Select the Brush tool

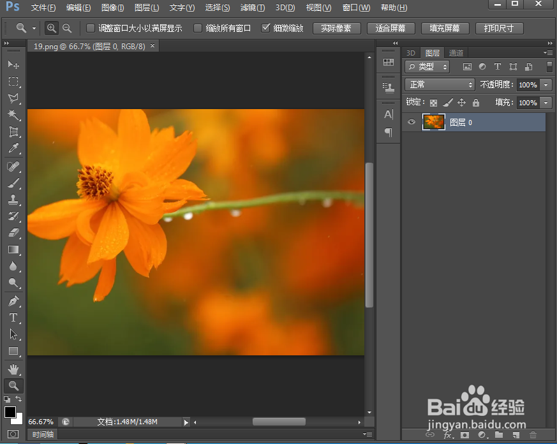click(13, 183)
